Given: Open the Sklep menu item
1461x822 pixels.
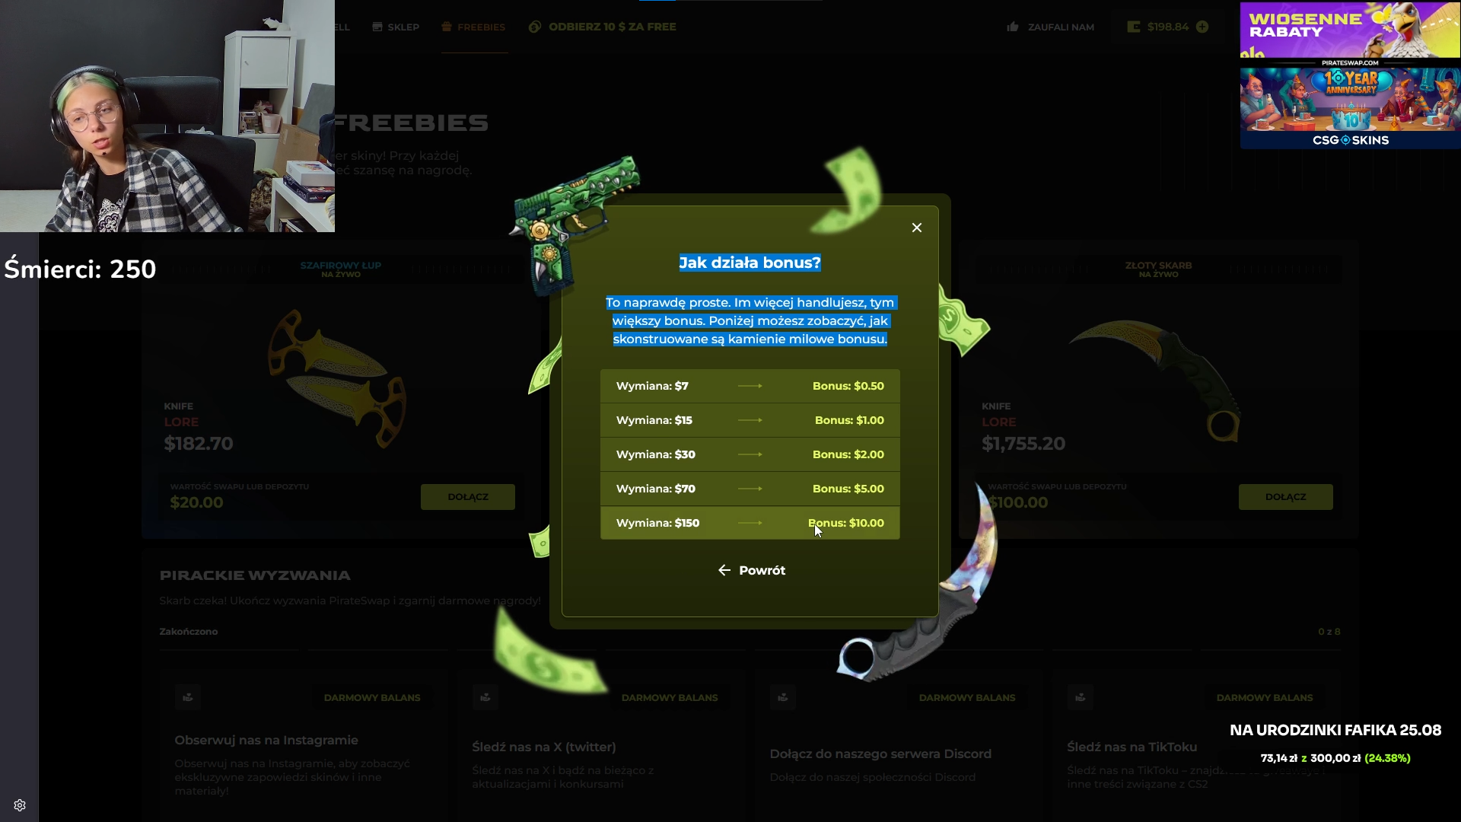Looking at the screenshot, I should pyautogui.click(x=403, y=27).
